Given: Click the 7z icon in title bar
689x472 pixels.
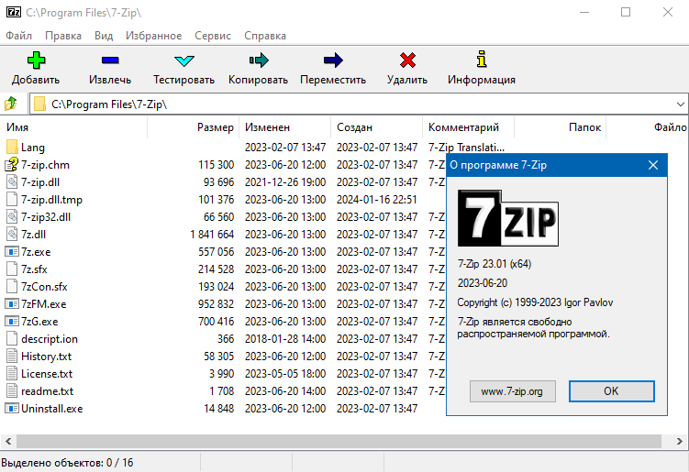Looking at the screenshot, I should pos(13,12).
